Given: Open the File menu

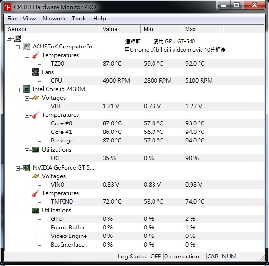Looking at the screenshot, I should coord(11,19).
